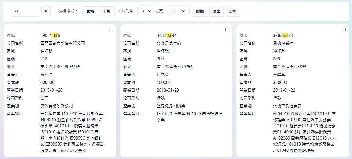
Task: Click the industry 廣告美術設計公司
Action: coord(57,106)
